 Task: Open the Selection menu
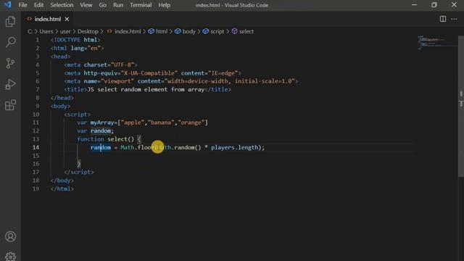pos(62,5)
